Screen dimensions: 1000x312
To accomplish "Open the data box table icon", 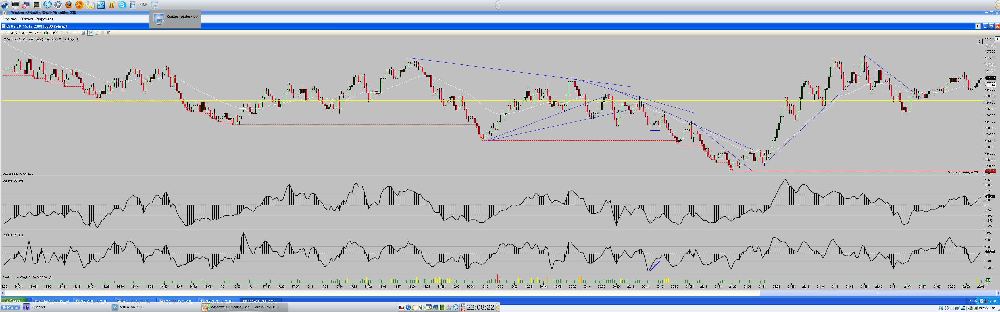I will 108,33.
